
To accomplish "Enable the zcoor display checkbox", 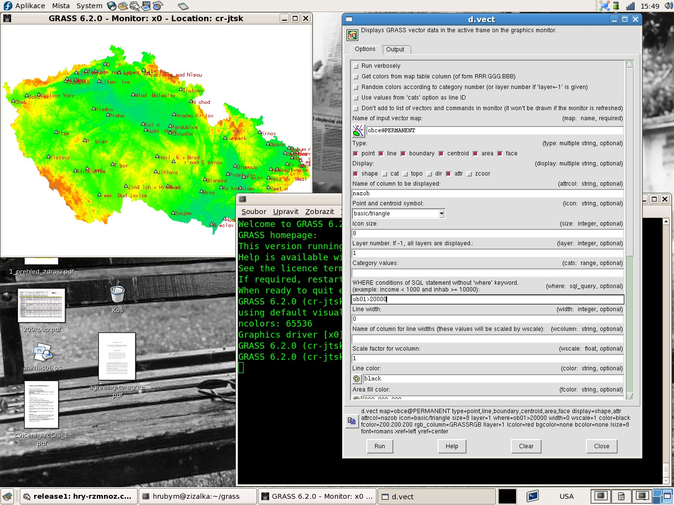I will click(x=469, y=174).
